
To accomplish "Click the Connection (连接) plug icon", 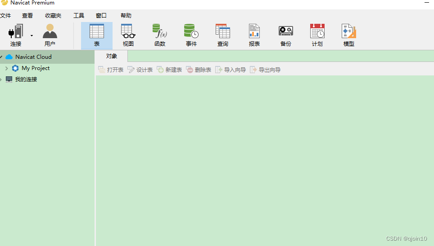I will tap(15, 31).
